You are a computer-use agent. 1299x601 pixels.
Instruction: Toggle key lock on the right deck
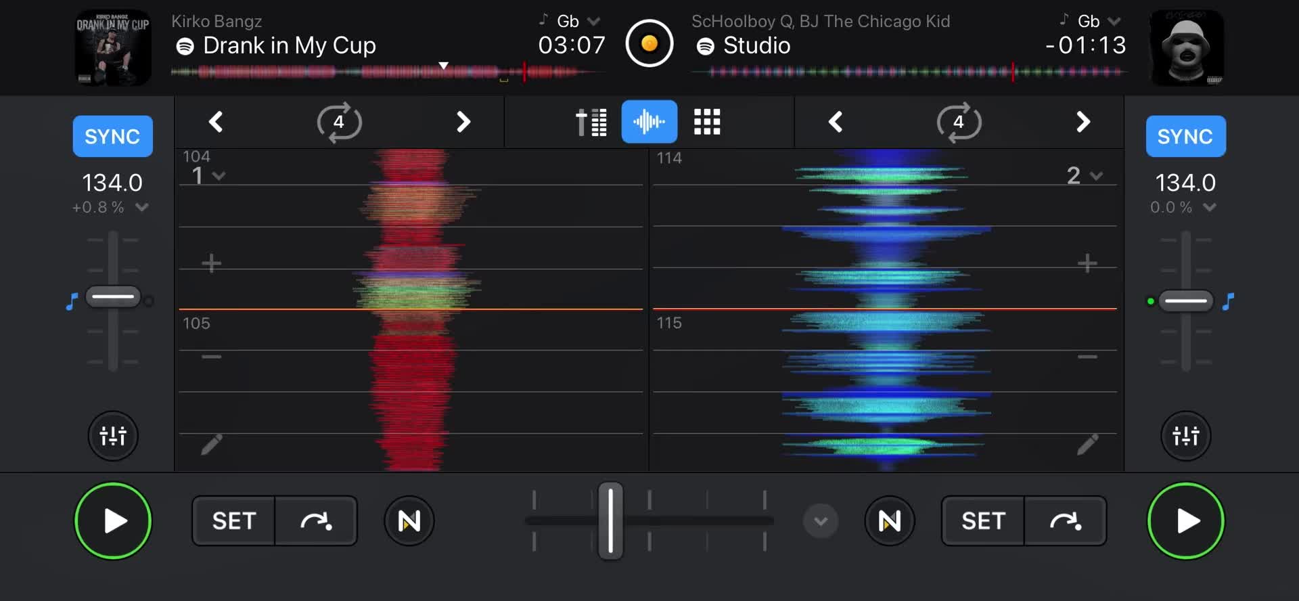tap(1228, 301)
